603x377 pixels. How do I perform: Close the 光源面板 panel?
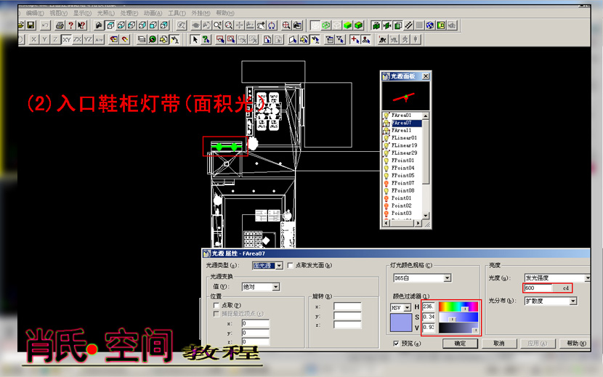click(x=426, y=76)
